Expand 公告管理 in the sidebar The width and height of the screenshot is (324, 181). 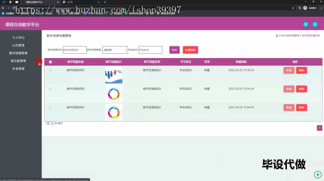tap(18, 45)
